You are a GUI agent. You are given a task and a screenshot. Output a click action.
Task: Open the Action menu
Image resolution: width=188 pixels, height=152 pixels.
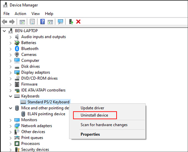coord(20,14)
